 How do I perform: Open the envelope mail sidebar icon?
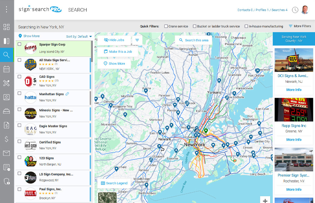pos(7,153)
